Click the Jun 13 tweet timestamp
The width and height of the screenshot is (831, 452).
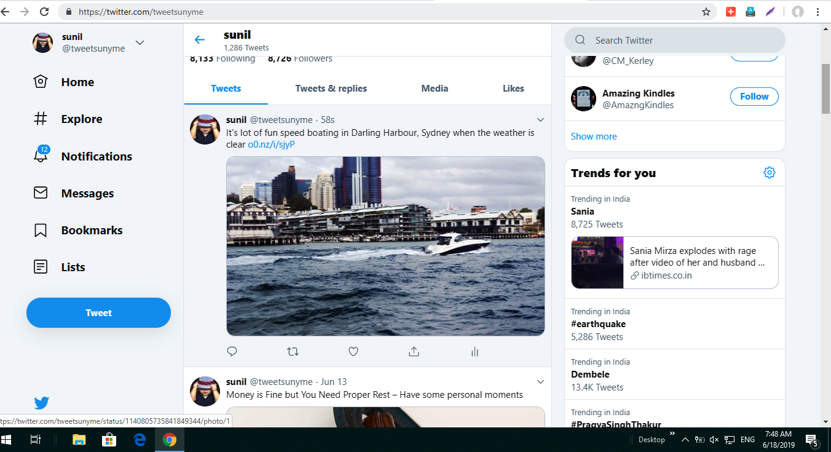334,382
